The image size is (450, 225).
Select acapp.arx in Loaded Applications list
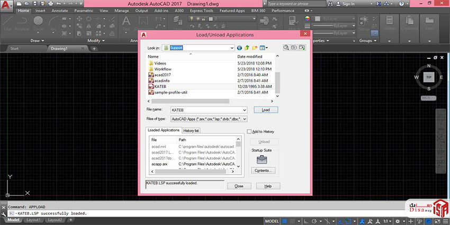[x=159, y=164]
